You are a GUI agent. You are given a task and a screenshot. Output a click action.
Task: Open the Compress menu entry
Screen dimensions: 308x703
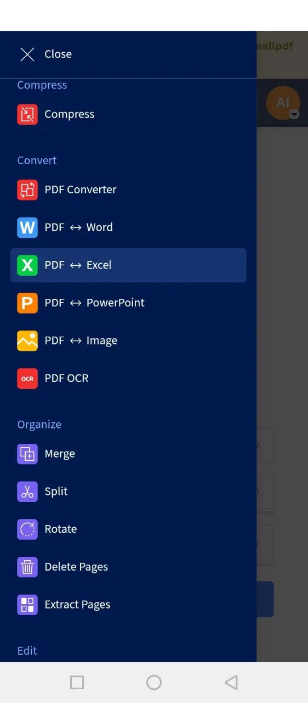(x=70, y=114)
